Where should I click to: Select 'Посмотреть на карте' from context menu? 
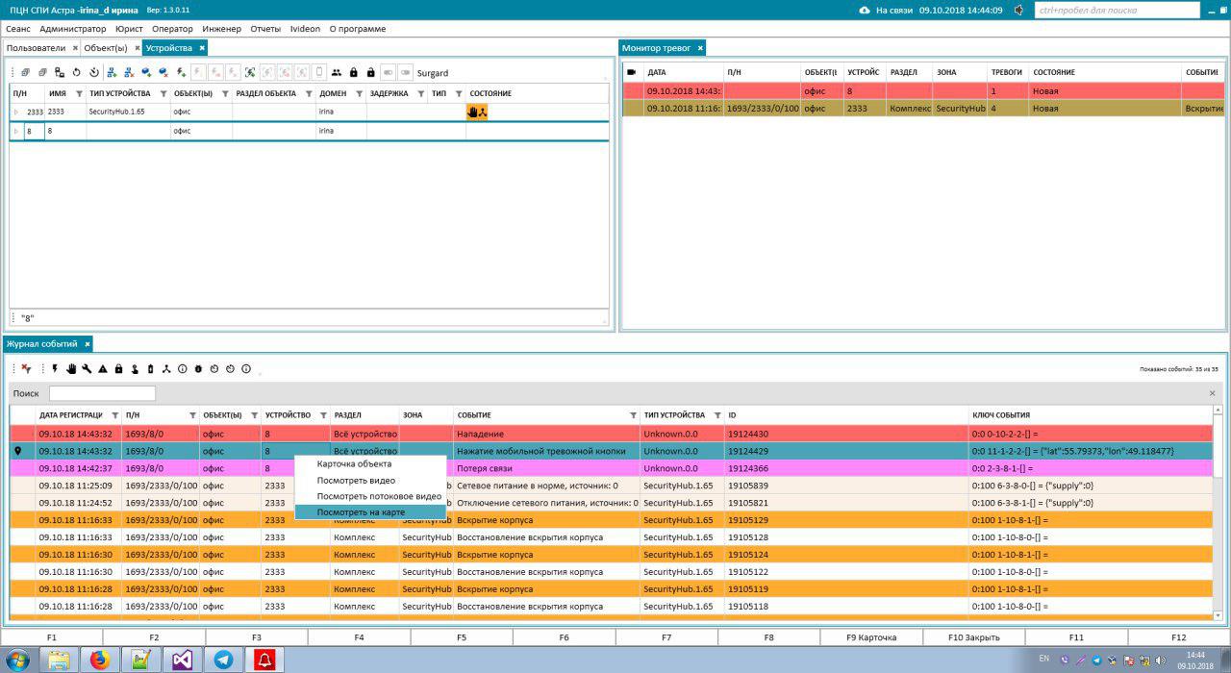click(370, 512)
